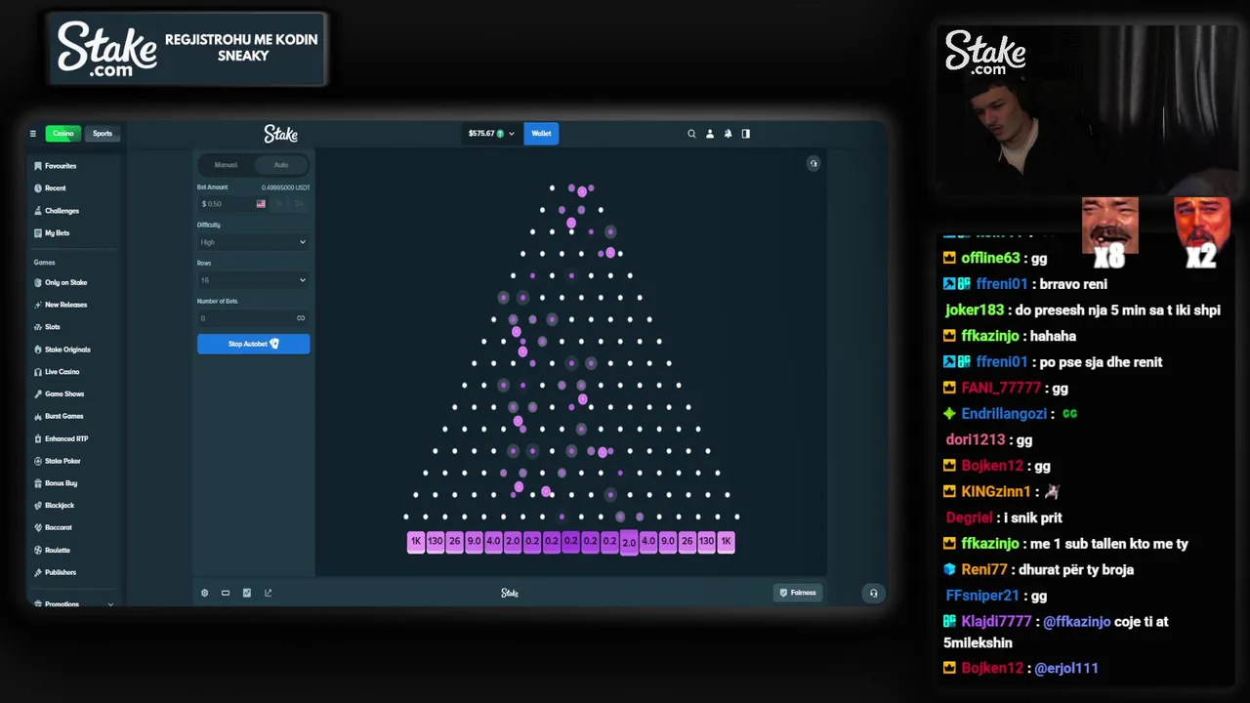Open the pop-out game window icon

point(268,593)
